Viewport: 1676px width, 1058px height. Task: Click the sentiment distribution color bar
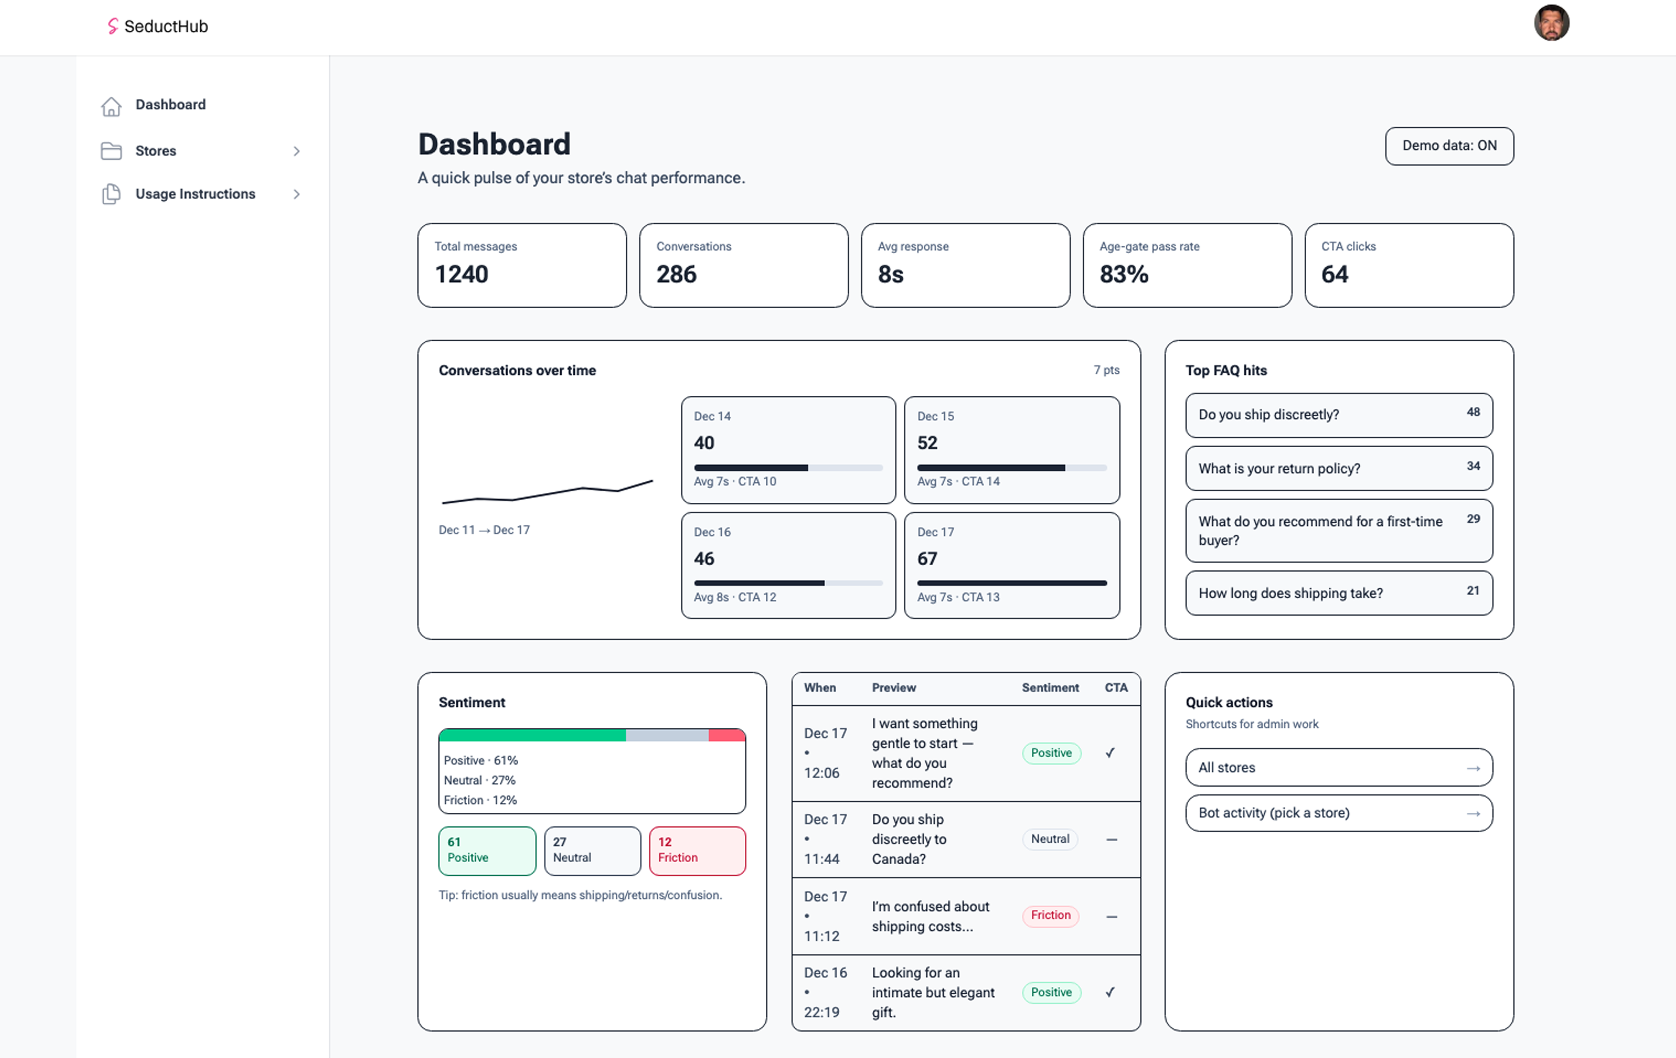592,735
